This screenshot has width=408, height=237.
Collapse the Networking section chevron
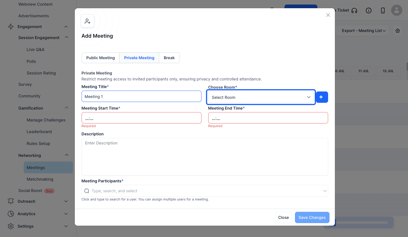(x=67, y=155)
